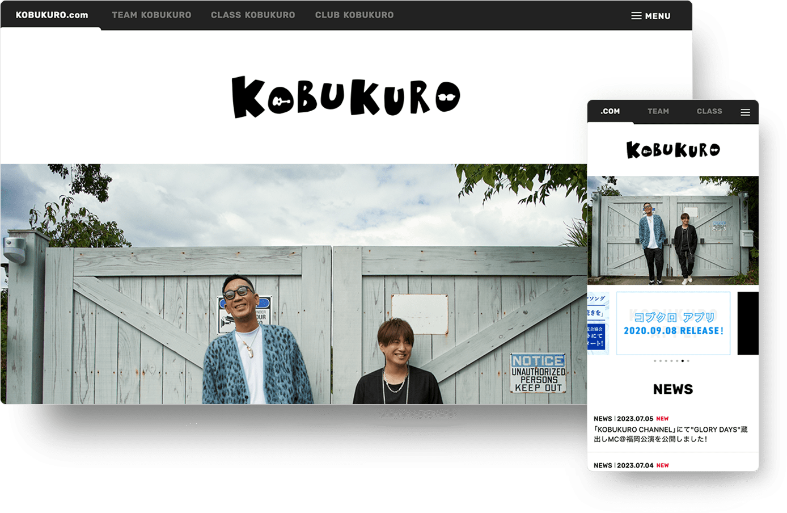
Task: Open the desktop hero photo of the duo
Action: 294,284
